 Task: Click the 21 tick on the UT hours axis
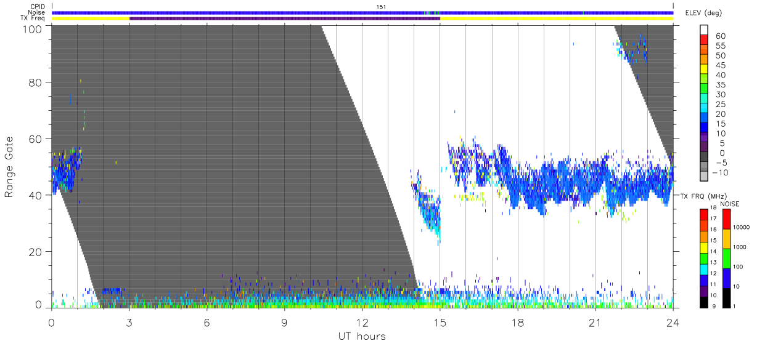coord(595,323)
